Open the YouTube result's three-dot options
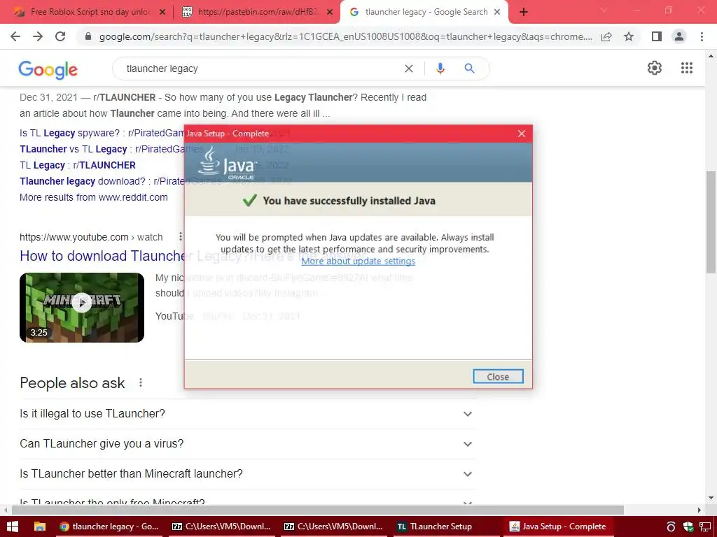This screenshot has width=717, height=537. click(180, 236)
